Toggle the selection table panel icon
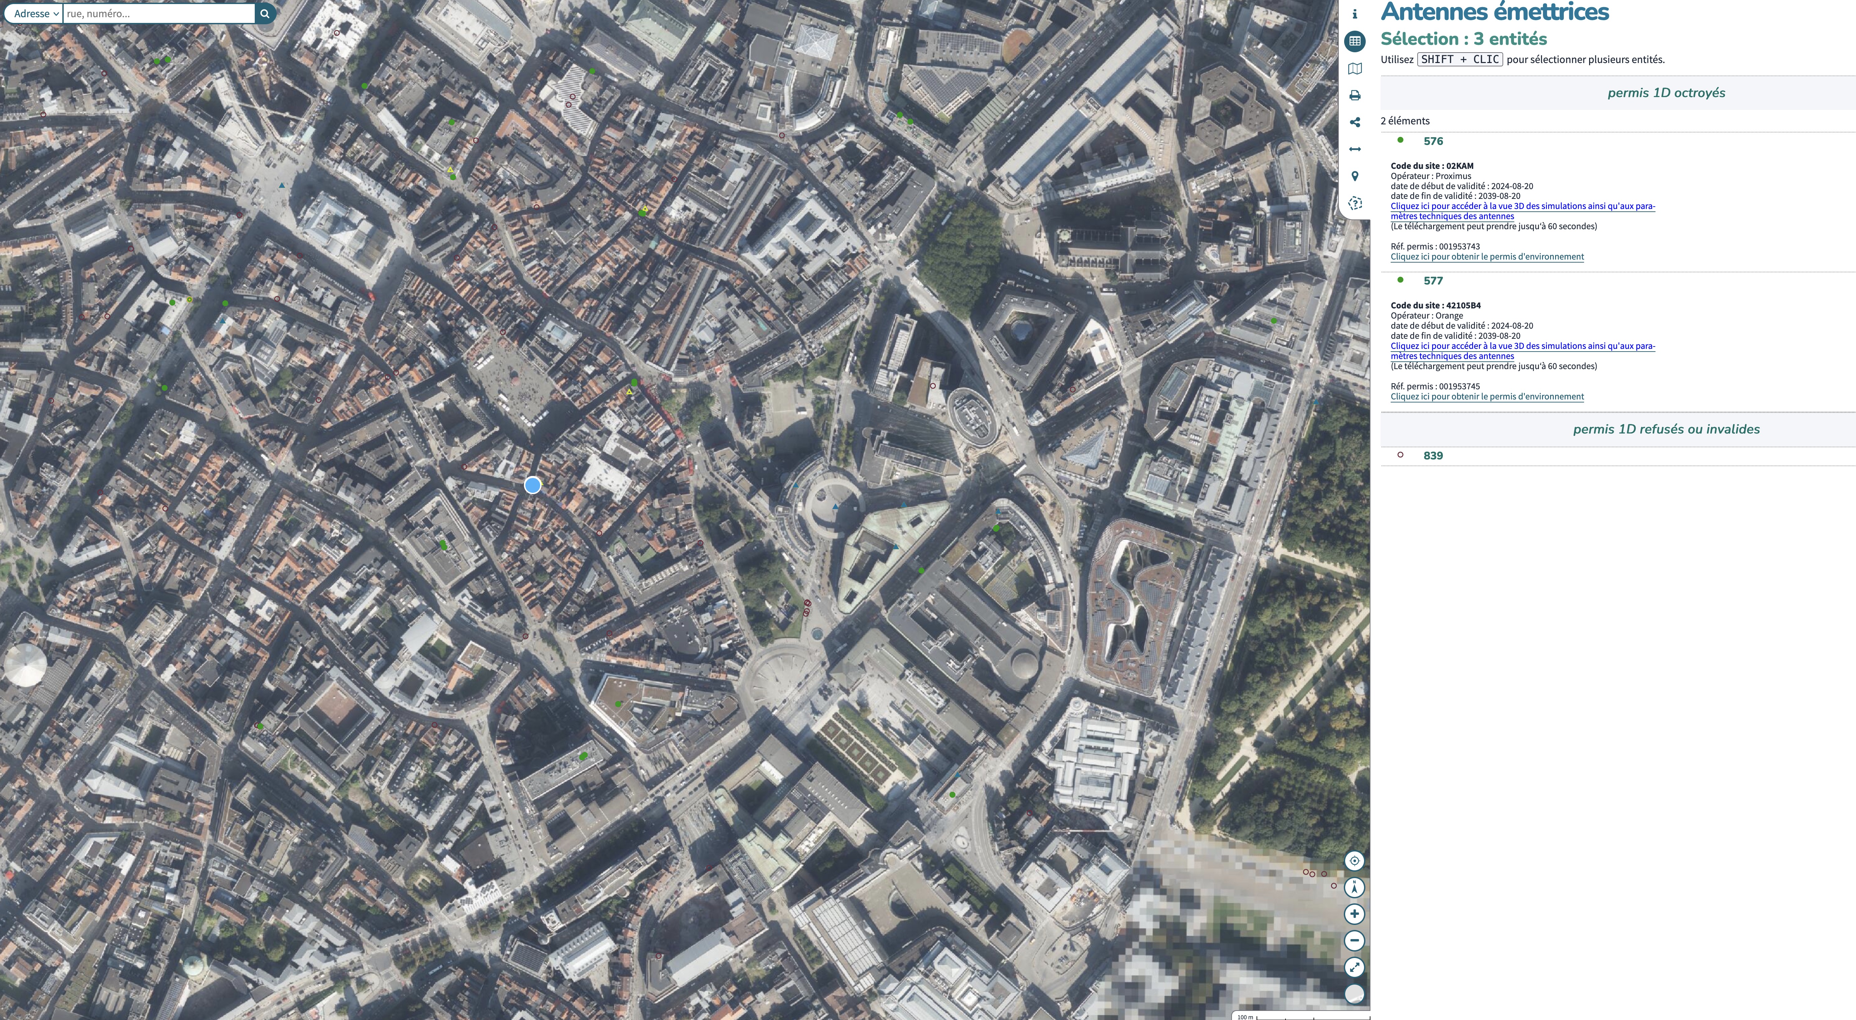 (x=1355, y=41)
